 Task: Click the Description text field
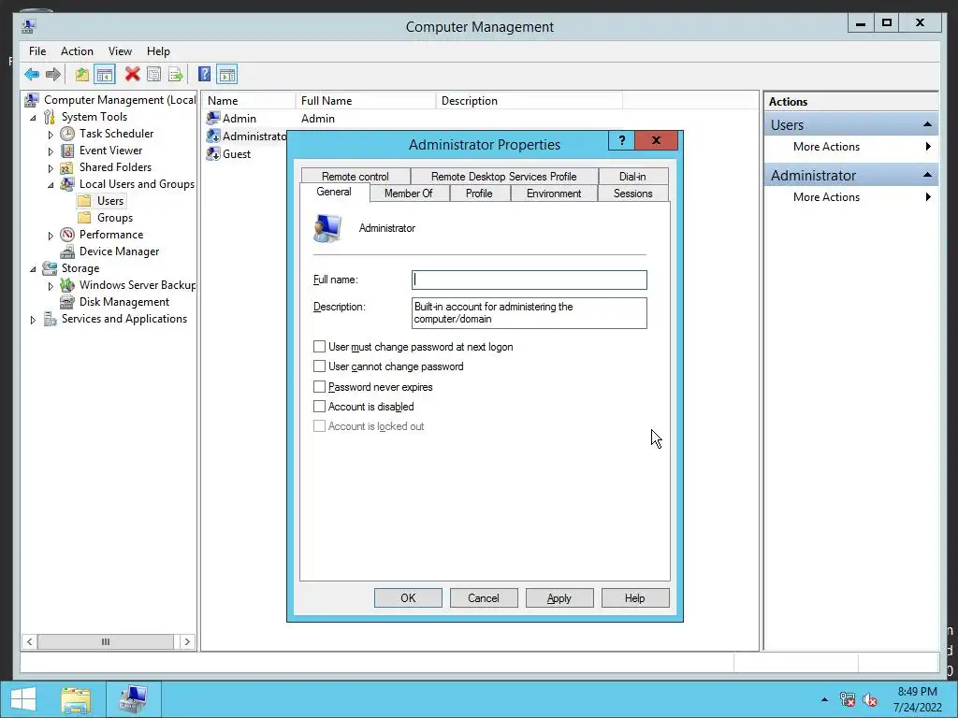click(530, 313)
